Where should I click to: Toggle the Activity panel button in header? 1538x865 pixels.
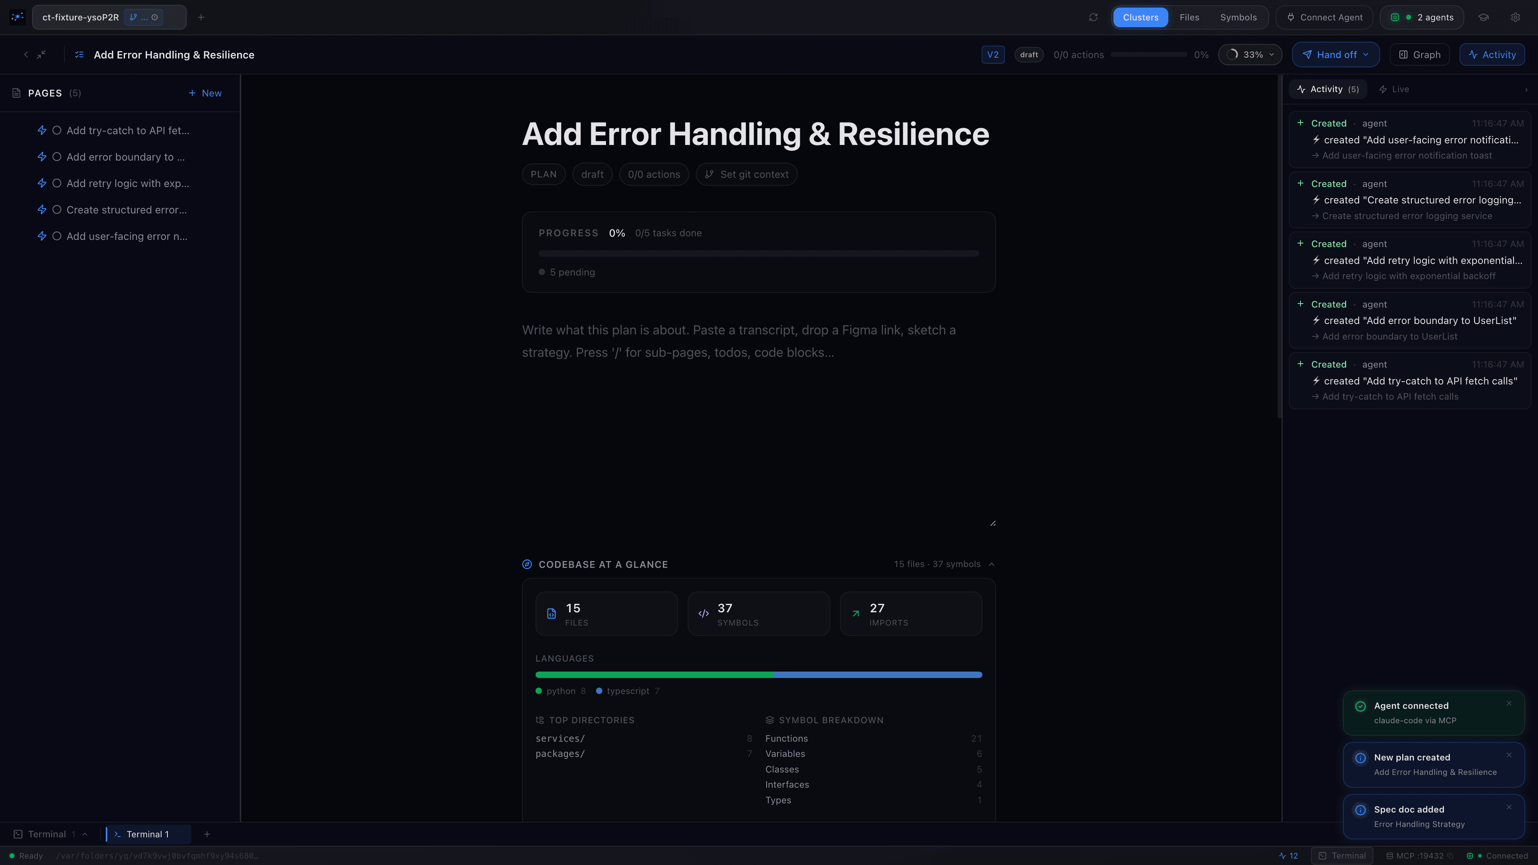pyautogui.click(x=1492, y=54)
